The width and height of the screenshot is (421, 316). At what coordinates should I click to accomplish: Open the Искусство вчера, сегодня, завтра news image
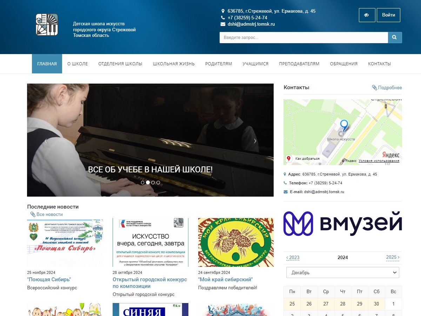tap(151, 243)
